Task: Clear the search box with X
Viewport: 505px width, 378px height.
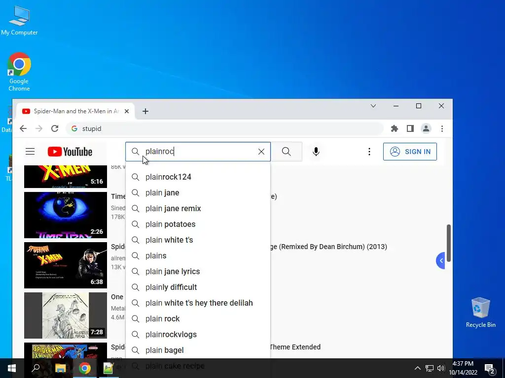Action: point(261,152)
